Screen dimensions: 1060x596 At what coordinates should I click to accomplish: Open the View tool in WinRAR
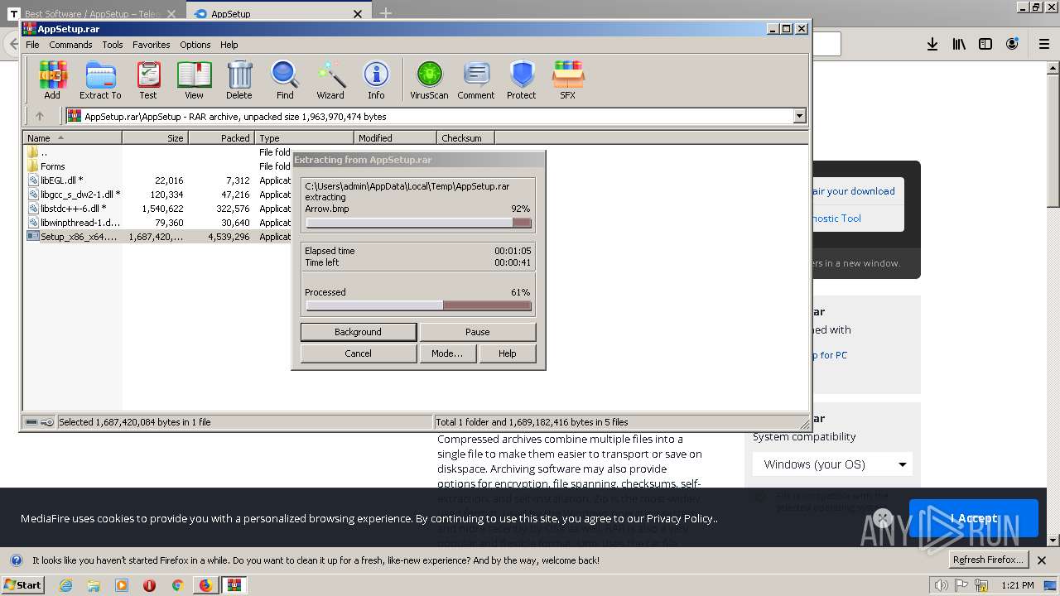click(x=194, y=80)
